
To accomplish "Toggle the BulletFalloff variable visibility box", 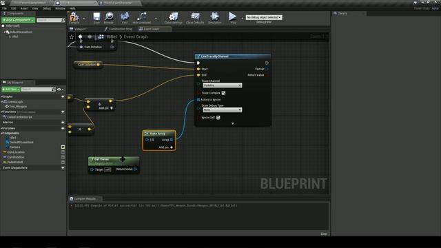I will click(x=63, y=163).
